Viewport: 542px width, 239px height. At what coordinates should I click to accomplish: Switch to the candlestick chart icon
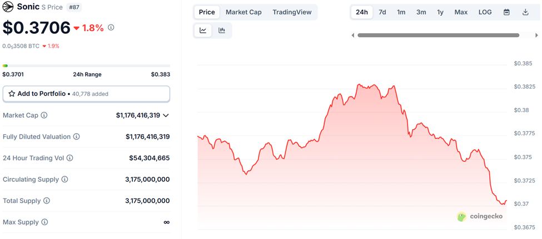pos(222,30)
